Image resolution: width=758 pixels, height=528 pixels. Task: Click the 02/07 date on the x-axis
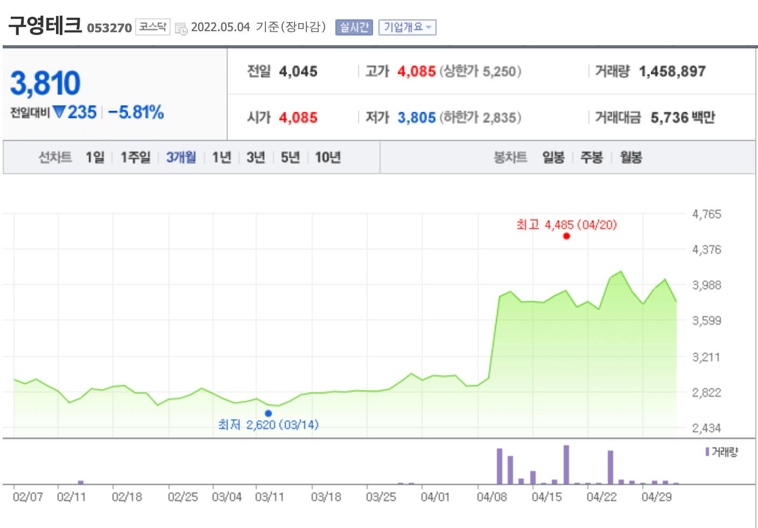27,497
